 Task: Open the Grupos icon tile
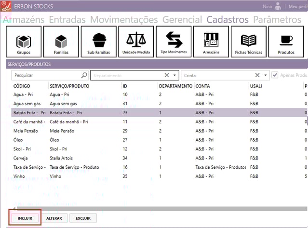23,41
